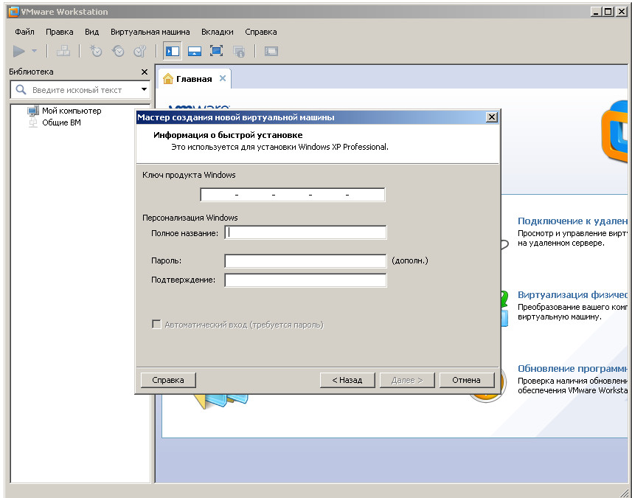The image size is (632, 498).
Task: Click the Full Screen mode icon
Action: pyautogui.click(x=217, y=51)
